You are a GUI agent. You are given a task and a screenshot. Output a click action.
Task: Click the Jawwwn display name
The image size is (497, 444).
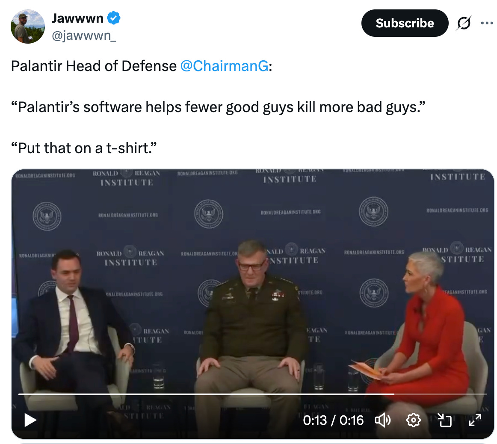78,18
